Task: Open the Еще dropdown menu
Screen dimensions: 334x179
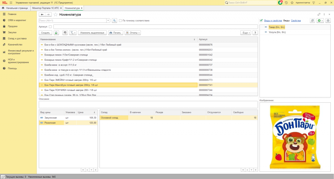Action: pos(246,33)
